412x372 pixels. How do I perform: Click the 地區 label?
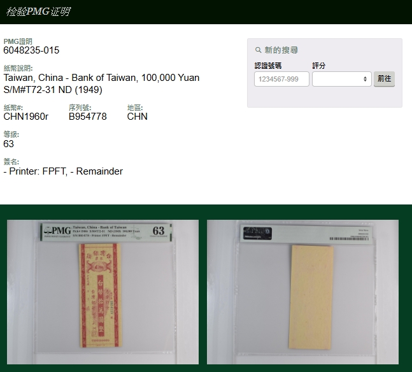135,108
